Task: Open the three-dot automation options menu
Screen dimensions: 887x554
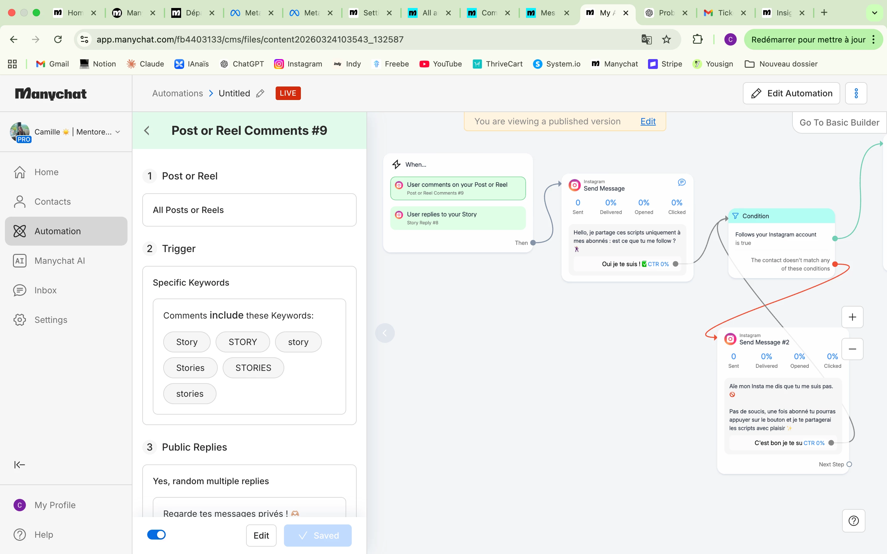Action: coord(856,94)
